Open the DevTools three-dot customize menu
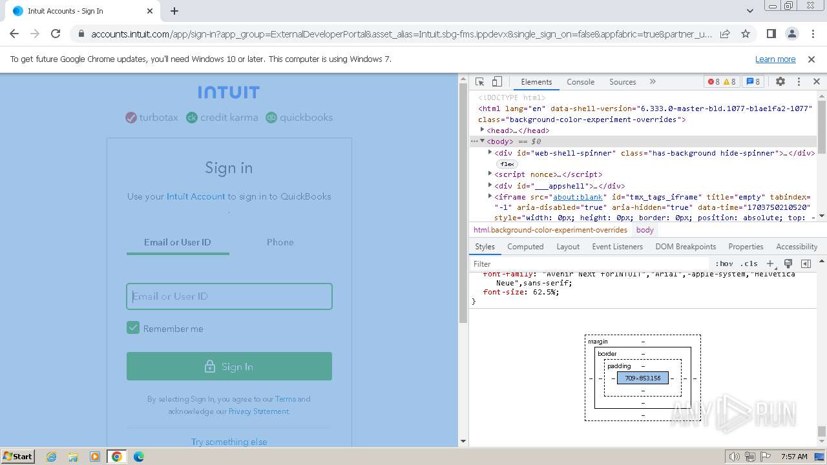The width and height of the screenshot is (827, 465). [799, 82]
